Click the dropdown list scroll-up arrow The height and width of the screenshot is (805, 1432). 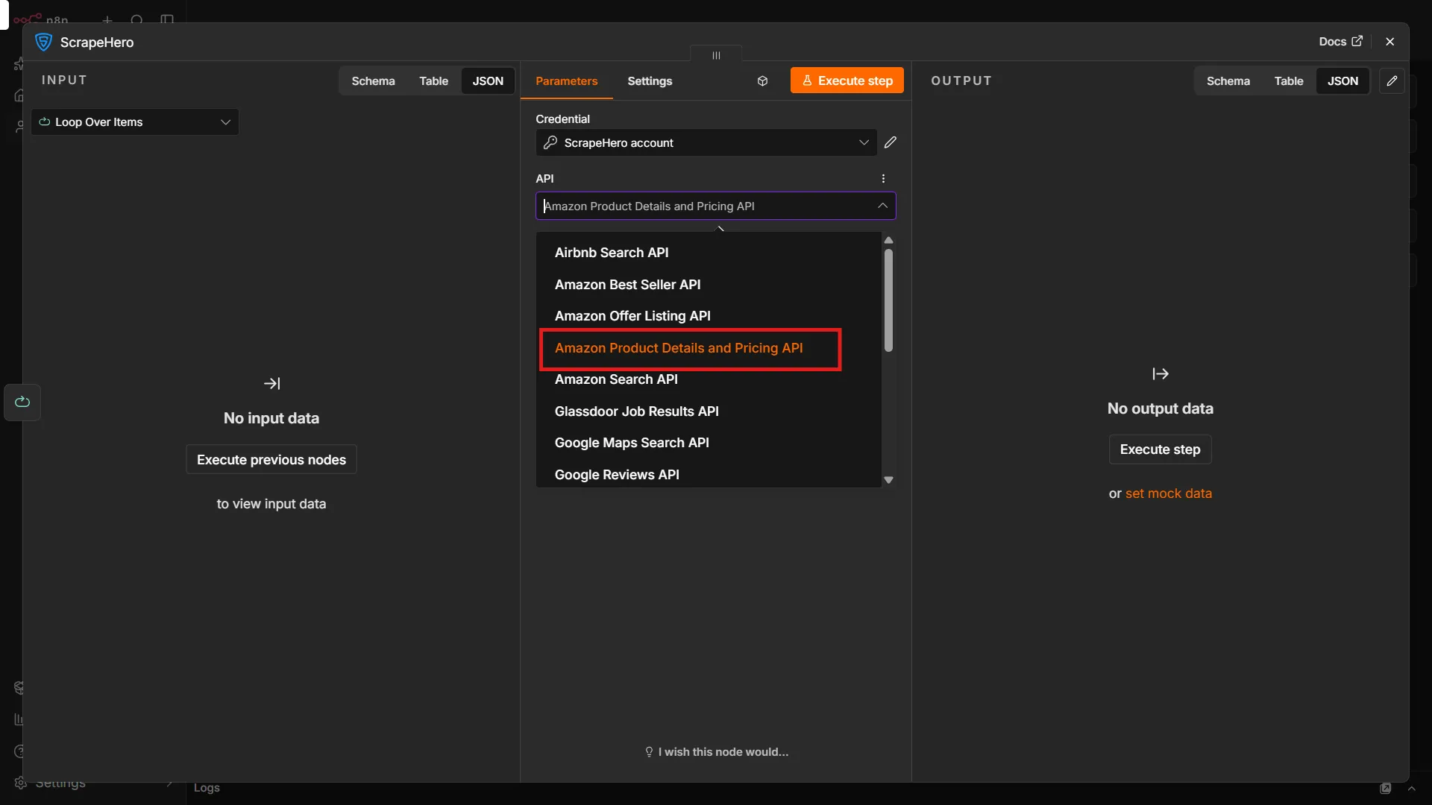point(888,240)
